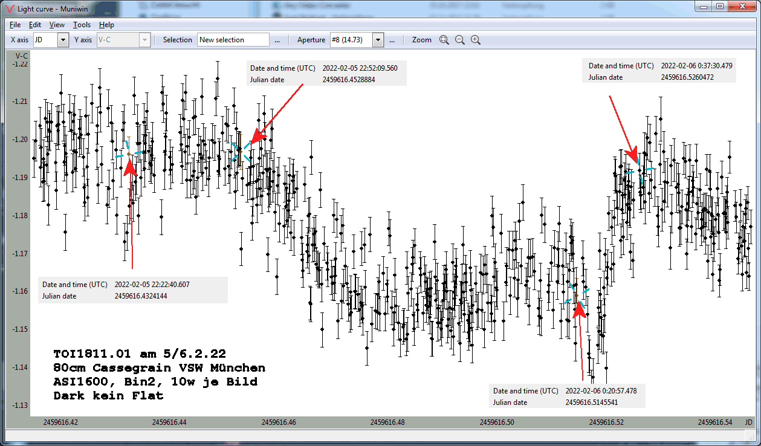
Task: Click the ellipsis button next to Selection
Action: 277,40
